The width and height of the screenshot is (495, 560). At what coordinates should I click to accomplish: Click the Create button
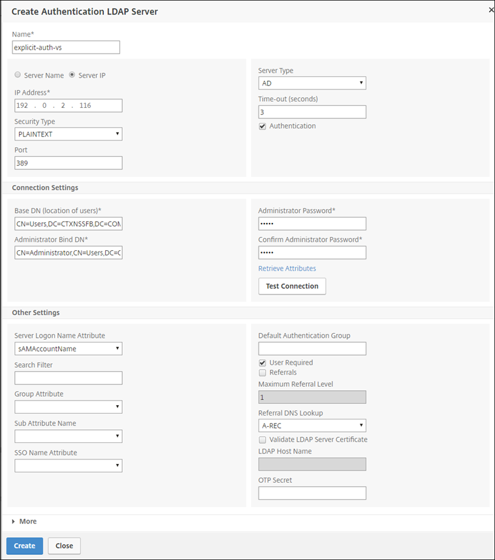(x=24, y=546)
